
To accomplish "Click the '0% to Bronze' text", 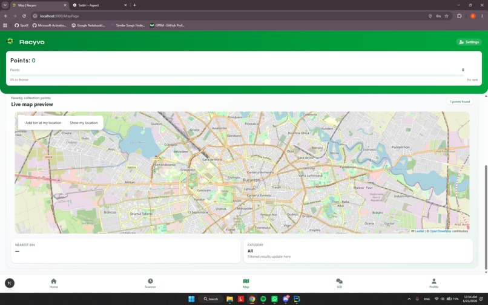I will [x=19, y=80].
